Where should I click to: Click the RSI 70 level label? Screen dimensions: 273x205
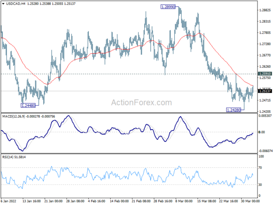(260, 168)
